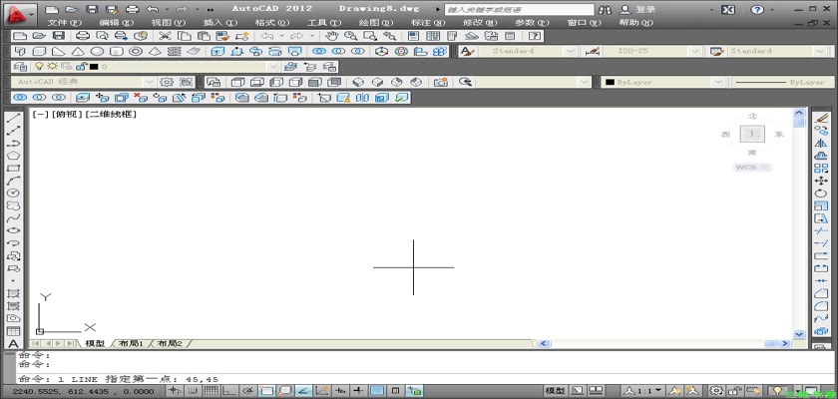Click the Array tool in Modify toolbar

(821, 169)
